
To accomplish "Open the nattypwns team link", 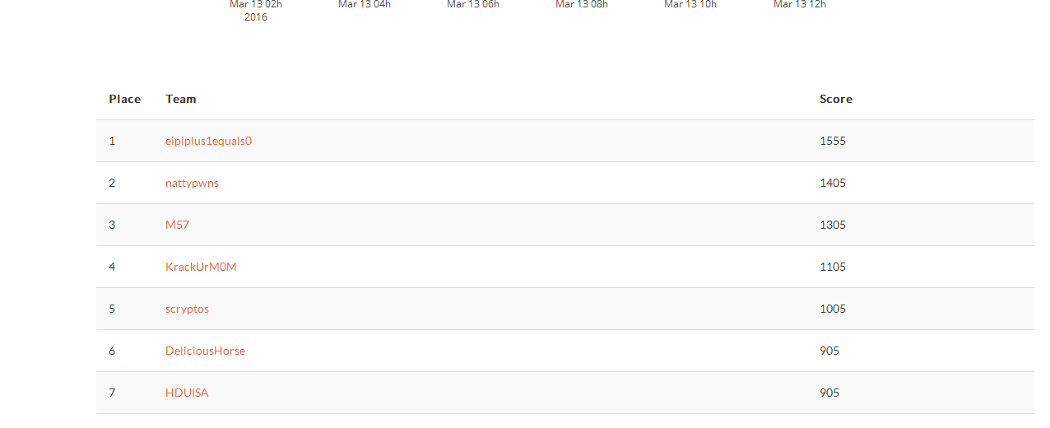I will [x=192, y=183].
